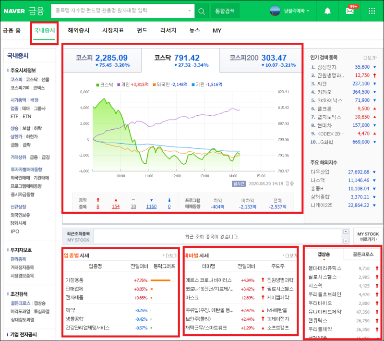Open the 관리종목 sidebar link
The height and width of the screenshot is (341, 384).
(x=18, y=259)
